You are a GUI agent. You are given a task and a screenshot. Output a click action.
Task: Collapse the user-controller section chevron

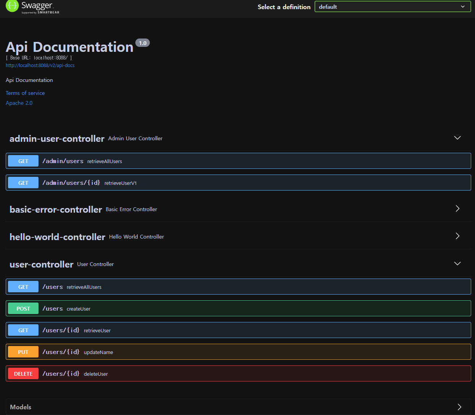(x=457, y=264)
